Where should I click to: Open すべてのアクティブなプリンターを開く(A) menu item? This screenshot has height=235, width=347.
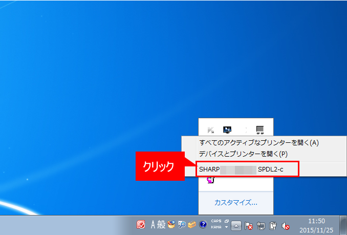click(x=259, y=142)
